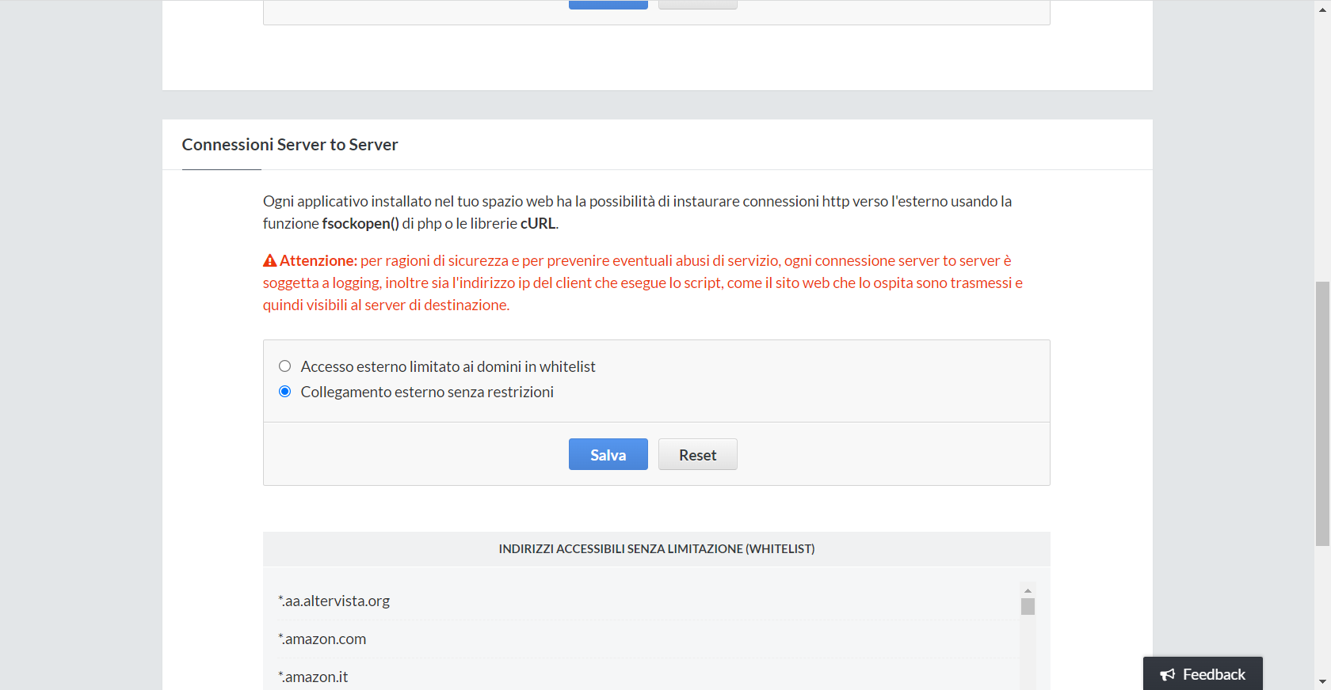
Task: Click the page scrollbar up arrow
Action: point(1322,7)
